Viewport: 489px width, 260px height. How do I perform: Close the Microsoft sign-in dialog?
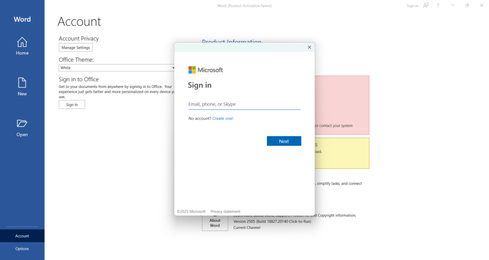pyautogui.click(x=309, y=47)
